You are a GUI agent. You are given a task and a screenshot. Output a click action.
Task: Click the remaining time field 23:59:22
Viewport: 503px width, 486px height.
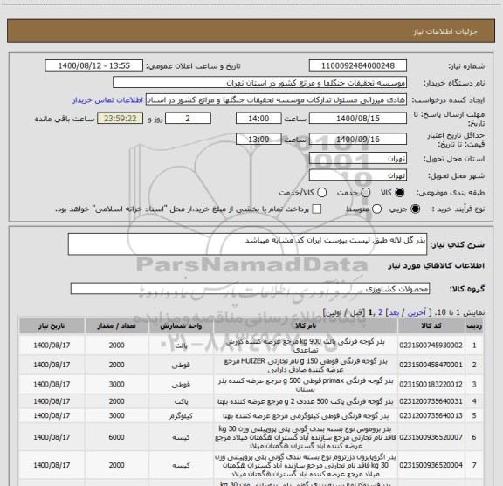[x=121, y=118]
